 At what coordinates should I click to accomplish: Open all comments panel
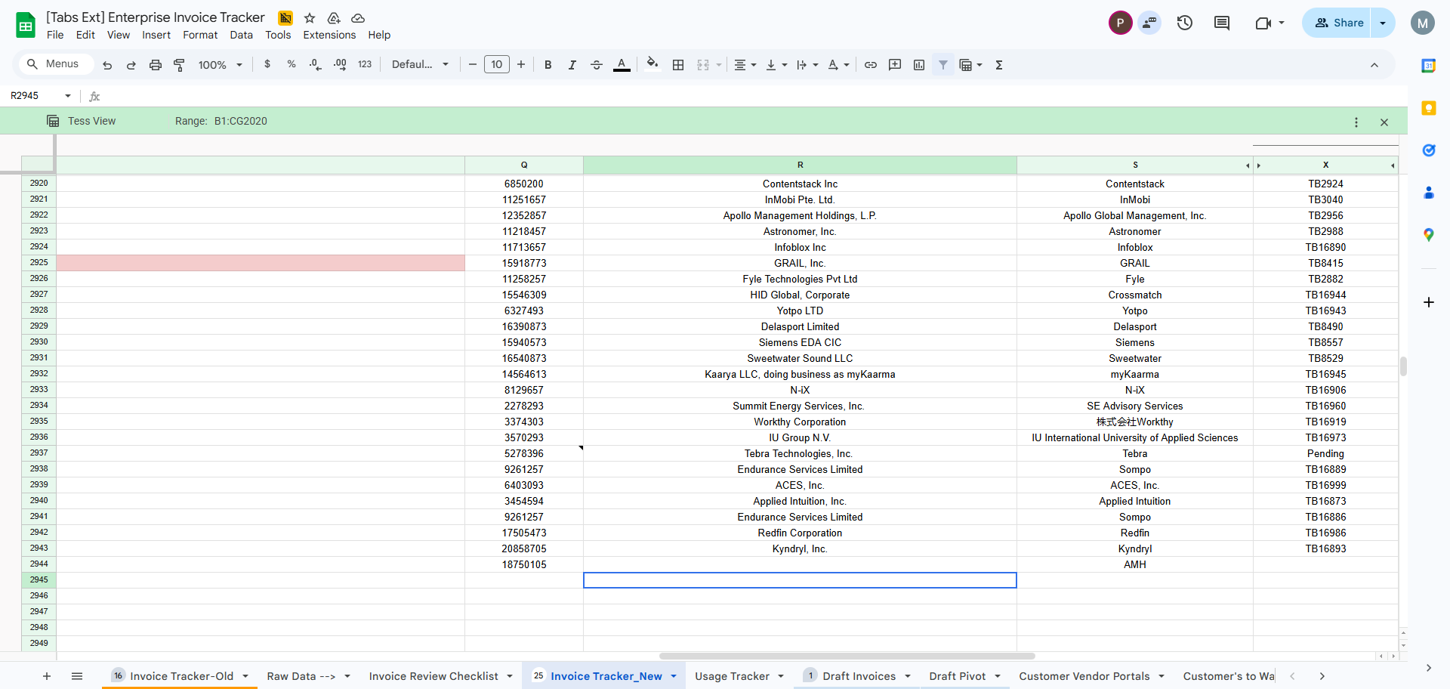[x=1221, y=23]
